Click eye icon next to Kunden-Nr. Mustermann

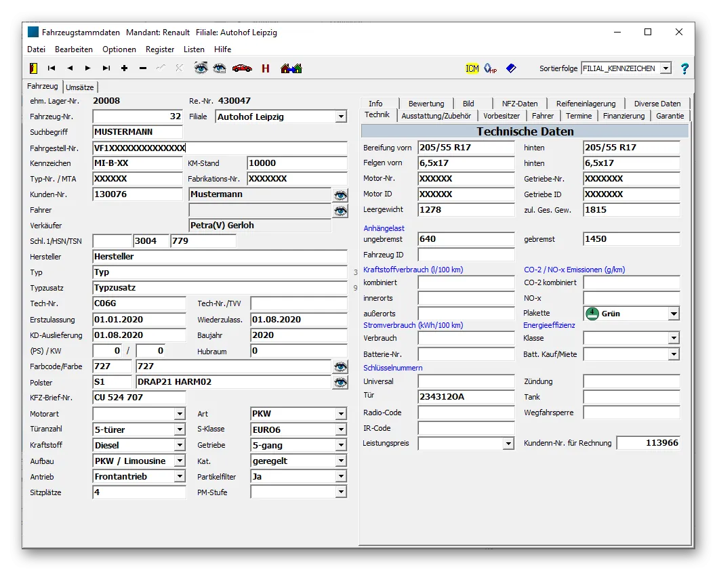[340, 195]
